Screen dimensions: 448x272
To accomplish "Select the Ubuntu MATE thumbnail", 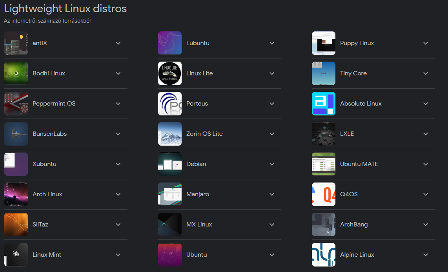I will 323,164.
